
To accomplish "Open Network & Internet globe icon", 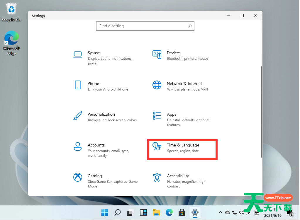I will click(157, 85).
